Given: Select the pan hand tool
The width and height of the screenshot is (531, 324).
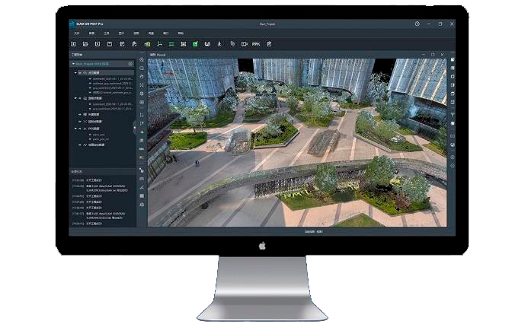Looking at the screenshot, I should tap(142, 77).
